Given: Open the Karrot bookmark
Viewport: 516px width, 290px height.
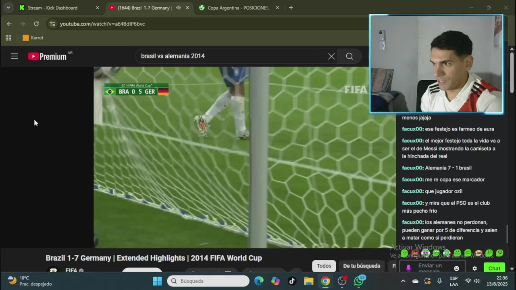Looking at the screenshot, I should click(x=33, y=38).
